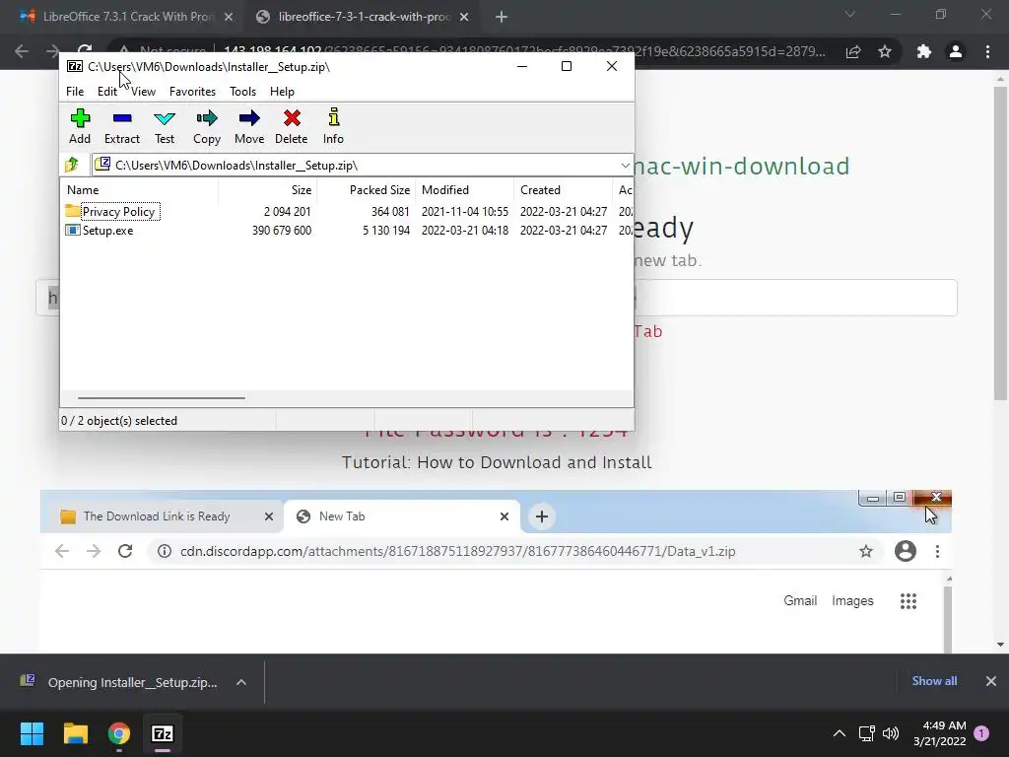1009x757 pixels.
Task: Open the Edit menu in 7-Zip
Action: (106, 92)
